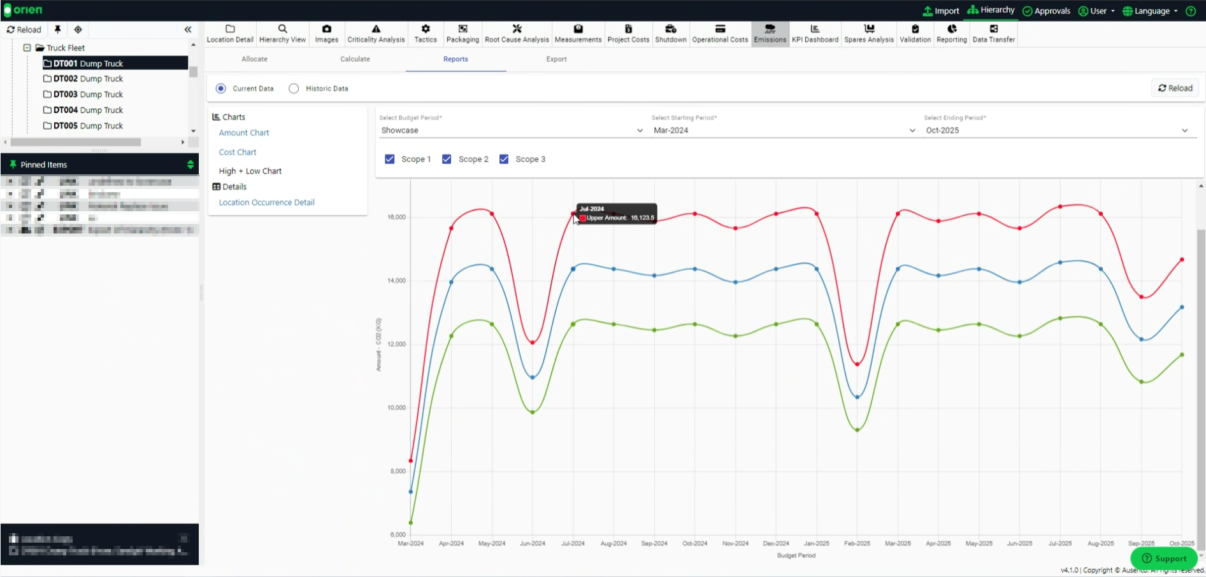Screen dimensions: 1206x577
Task: Open the Select Budget Period dropdown
Action: tap(512, 130)
